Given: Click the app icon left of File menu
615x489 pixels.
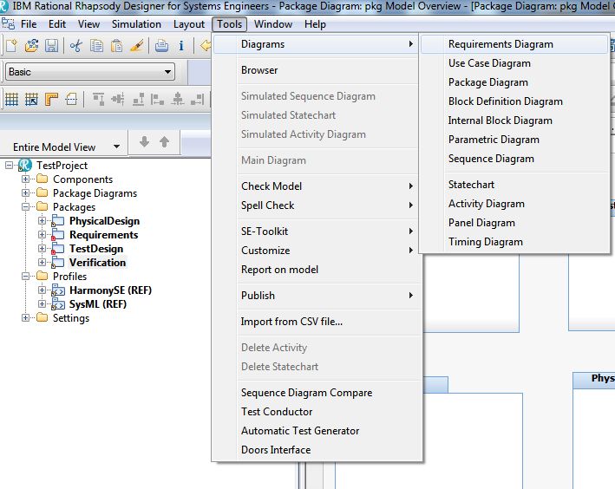Looking at the screenshot, I should [x=8, y=24].
